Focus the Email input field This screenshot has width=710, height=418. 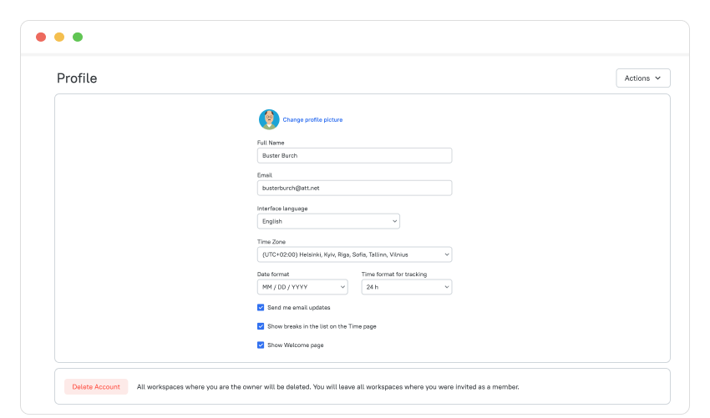pyautogui.click(x=354, y=189)
